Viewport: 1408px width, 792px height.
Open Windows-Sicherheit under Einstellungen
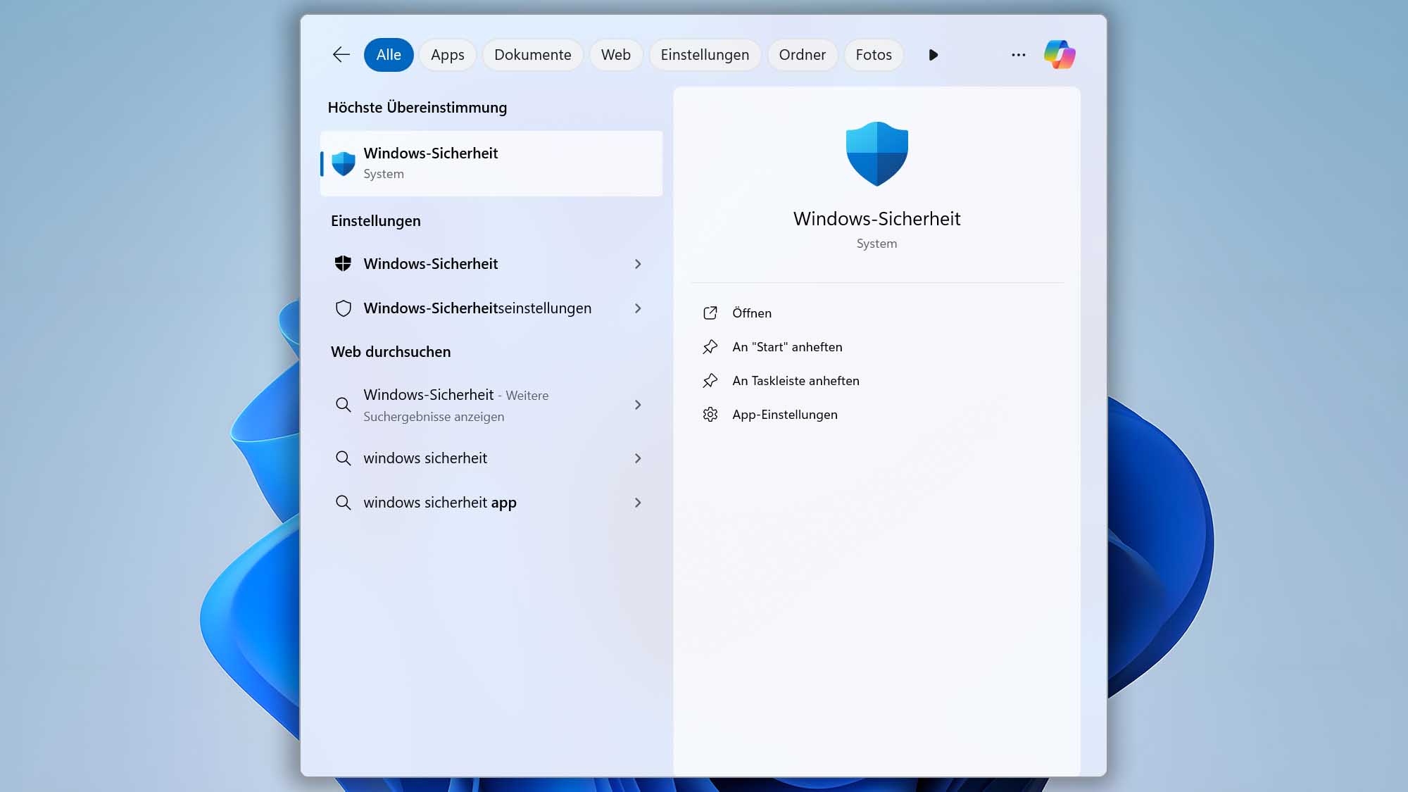pyautogui.click(x=491, y=264)
